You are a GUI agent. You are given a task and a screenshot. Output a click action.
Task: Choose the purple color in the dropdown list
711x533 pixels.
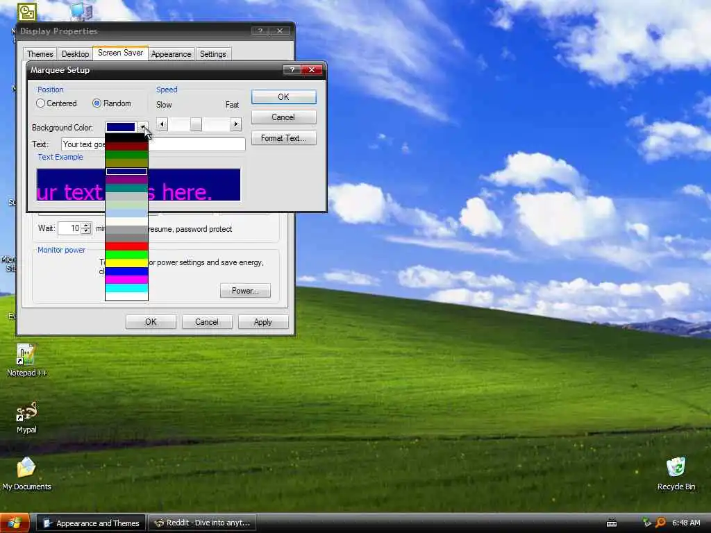pos(126,180)
